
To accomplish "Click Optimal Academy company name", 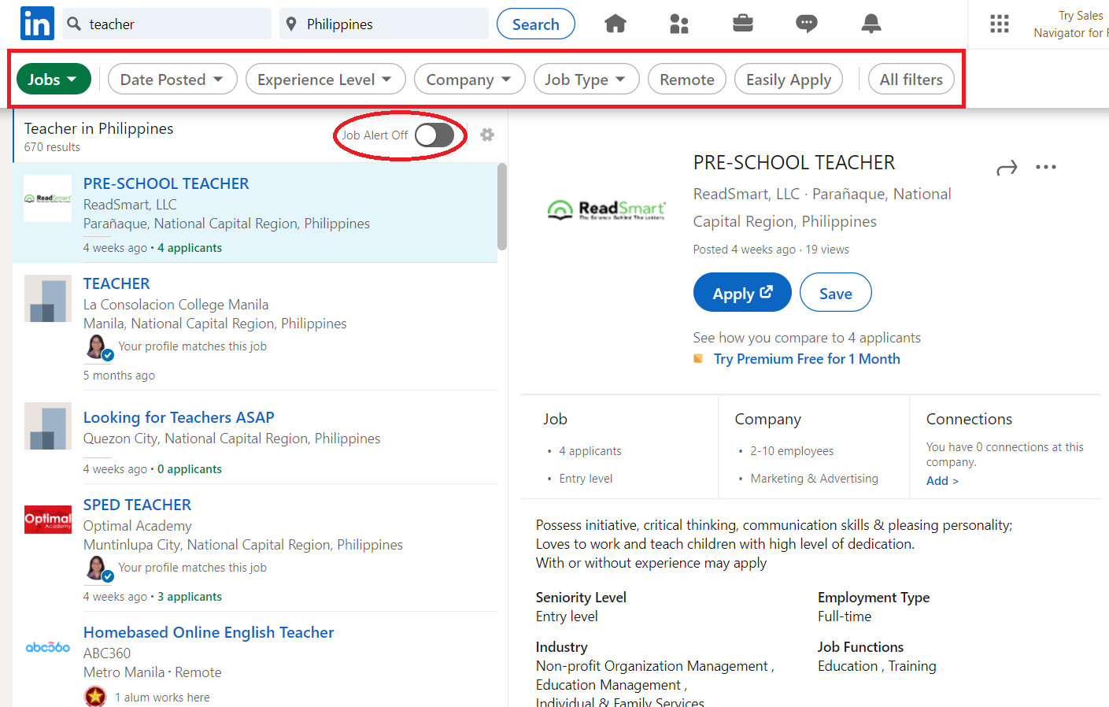I will point(138,526).
